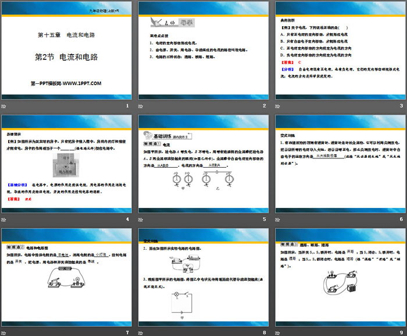Select slide 1 title thumbnail
Screen dimensions: 407x336
66,51
